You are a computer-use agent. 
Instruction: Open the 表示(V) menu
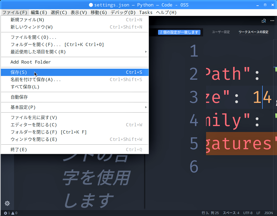(79, 13)
